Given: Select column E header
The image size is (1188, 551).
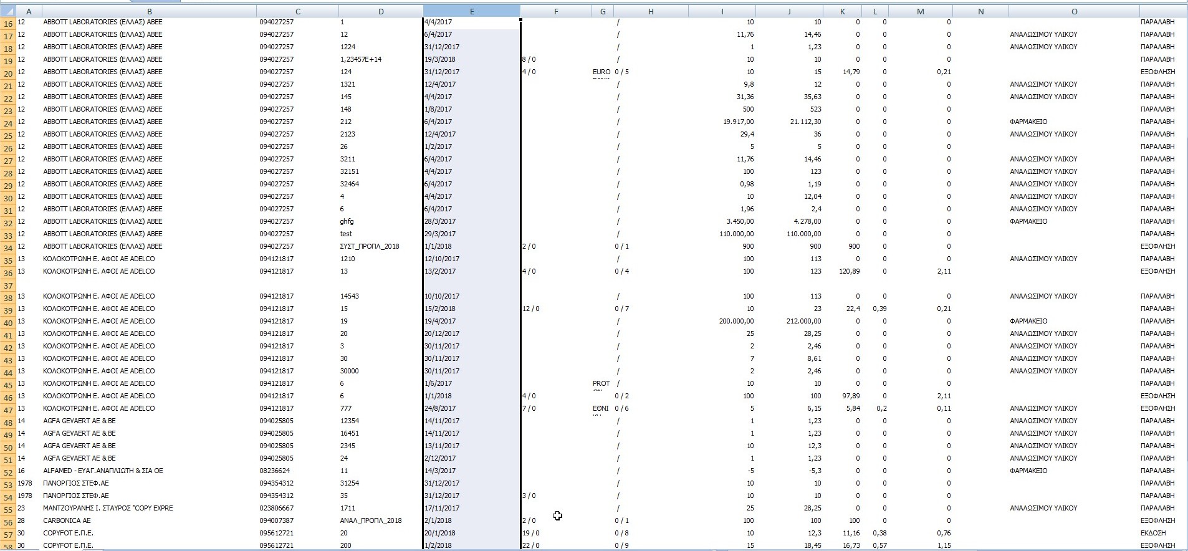Looking at the screenshot, I should (471, 11).
